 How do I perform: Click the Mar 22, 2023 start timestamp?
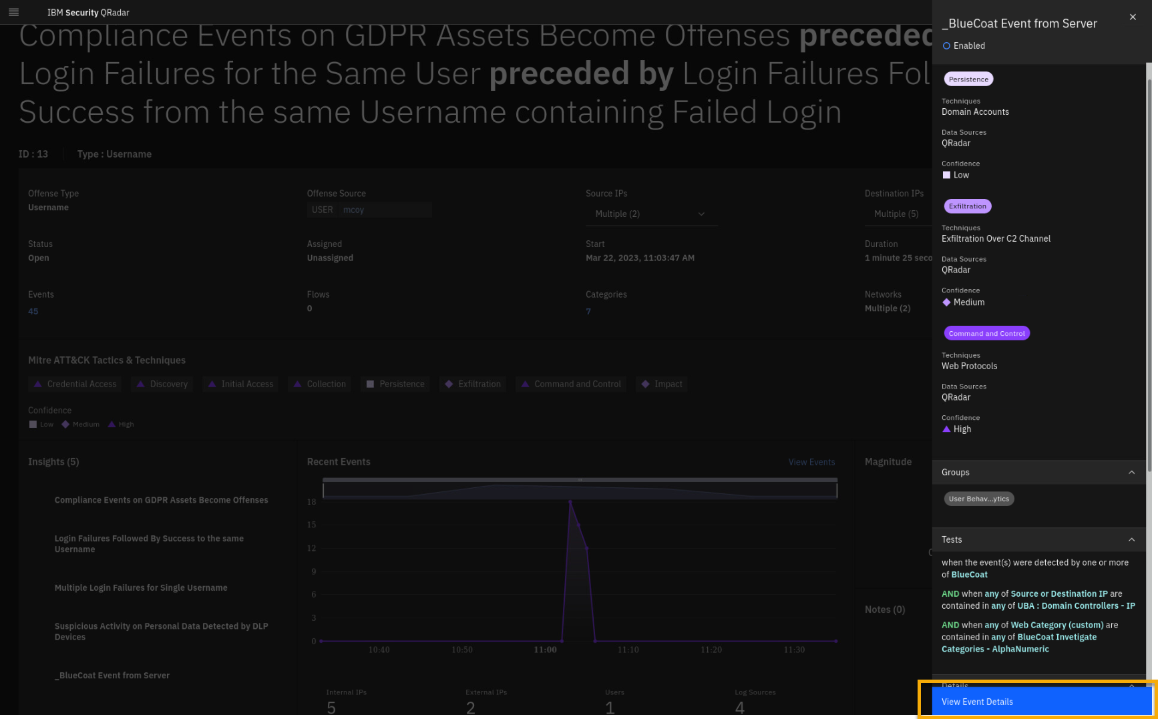click(640, 258)
